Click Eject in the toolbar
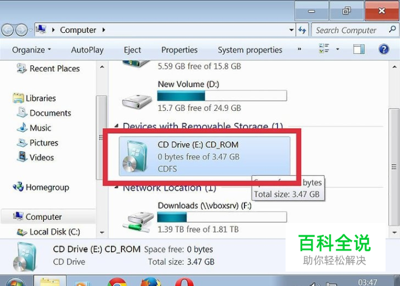The image size is (400, 286). (x=132, y=50)
